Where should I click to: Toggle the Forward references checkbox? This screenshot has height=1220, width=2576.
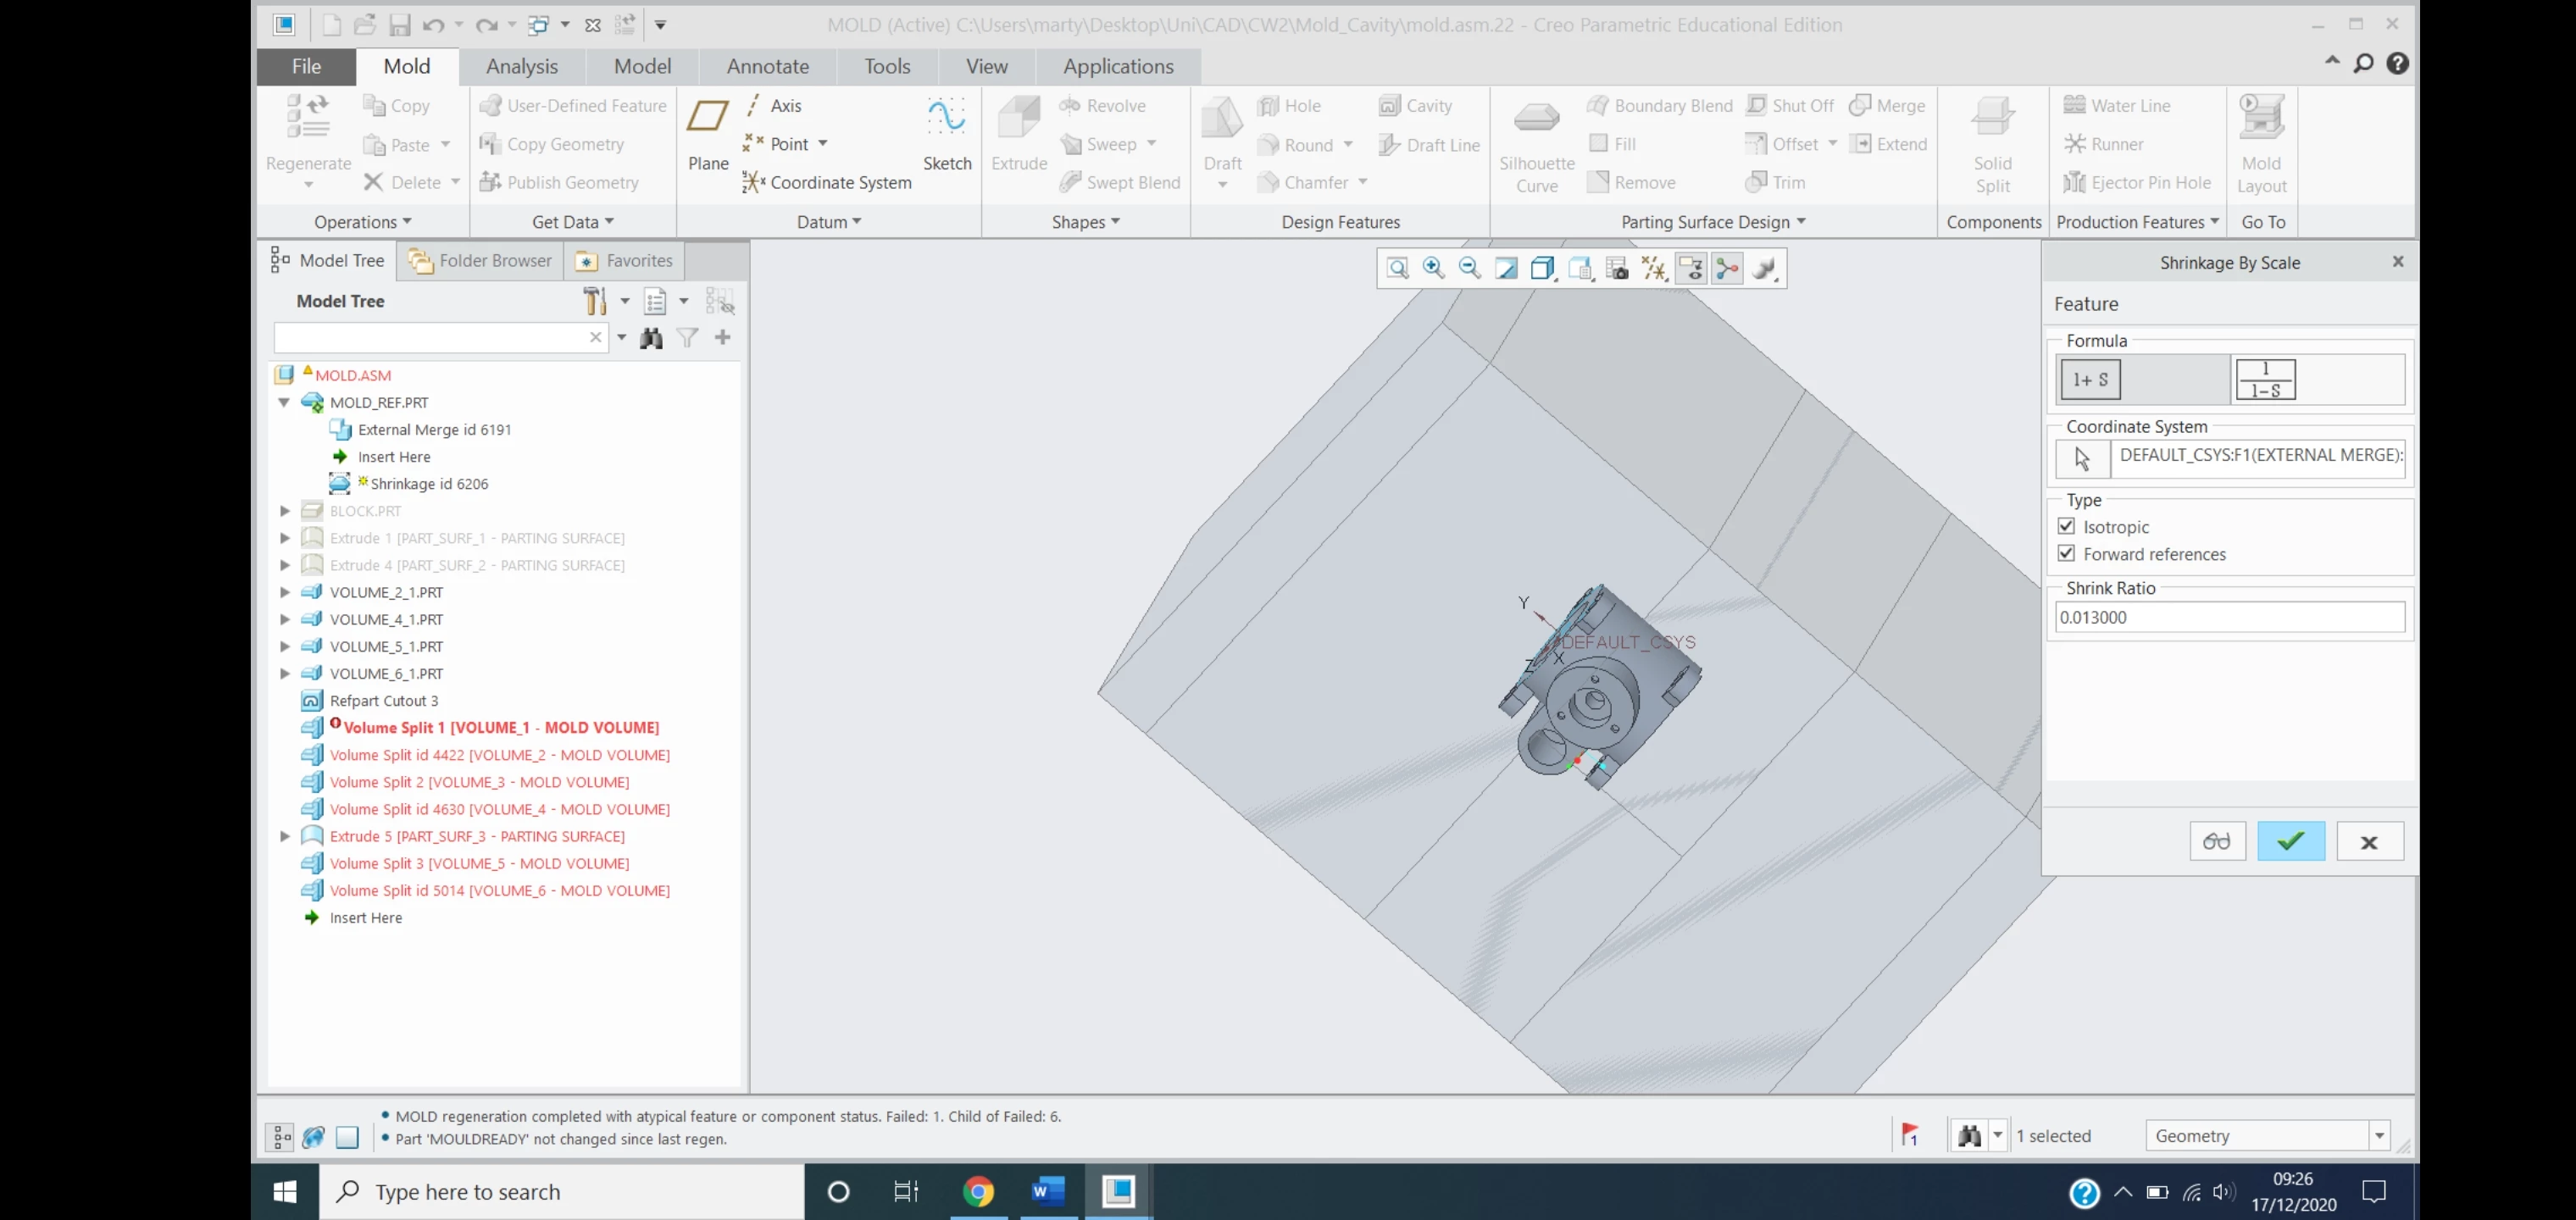[x=2066, y=553]
